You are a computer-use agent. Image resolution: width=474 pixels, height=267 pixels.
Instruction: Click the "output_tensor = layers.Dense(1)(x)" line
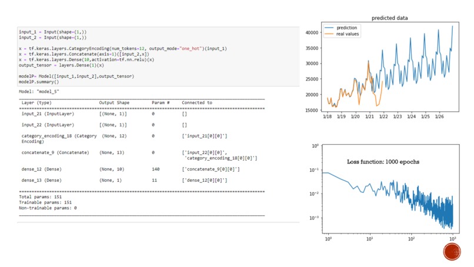point(61,65)
